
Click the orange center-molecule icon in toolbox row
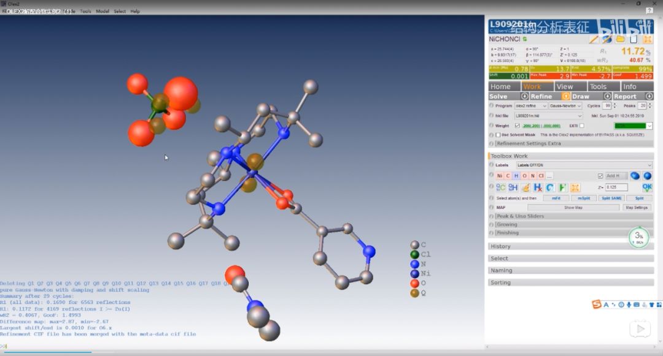575,187
